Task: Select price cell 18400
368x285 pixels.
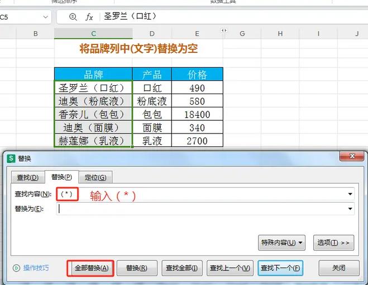Action: click(197, 114)
